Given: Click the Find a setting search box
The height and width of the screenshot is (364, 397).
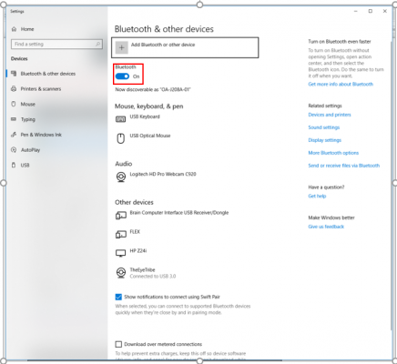Looking at the screenshot, I should (56, 44).
